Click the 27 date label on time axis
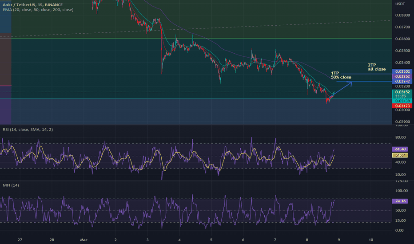 [20, 240]
